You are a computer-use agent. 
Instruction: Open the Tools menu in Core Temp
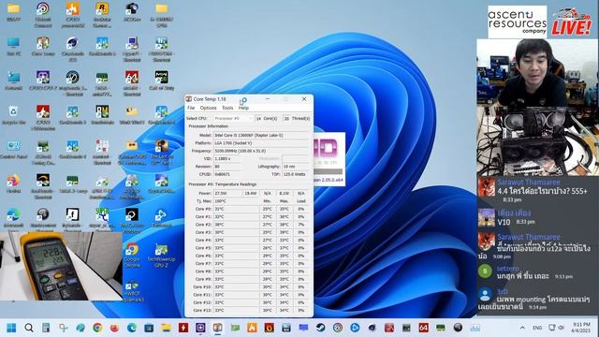(227, 108)
